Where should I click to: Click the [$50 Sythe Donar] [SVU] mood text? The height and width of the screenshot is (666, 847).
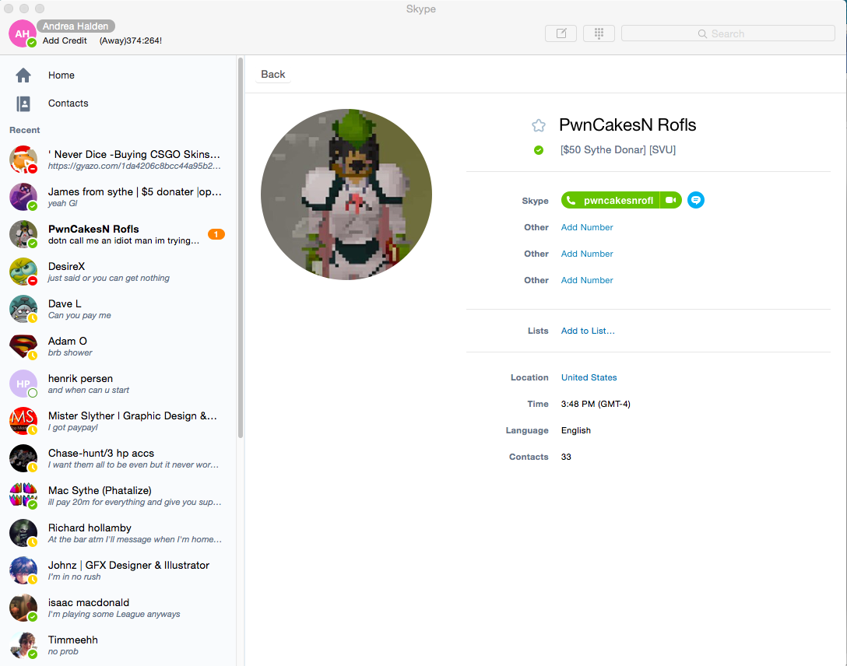tap(618, 149)
